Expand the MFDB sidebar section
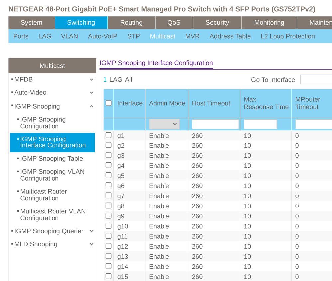This screenshot has width=332, height=281. tap(91, 80)
